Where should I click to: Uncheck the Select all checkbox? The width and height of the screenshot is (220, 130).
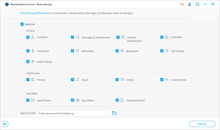[x=22, y=24]
